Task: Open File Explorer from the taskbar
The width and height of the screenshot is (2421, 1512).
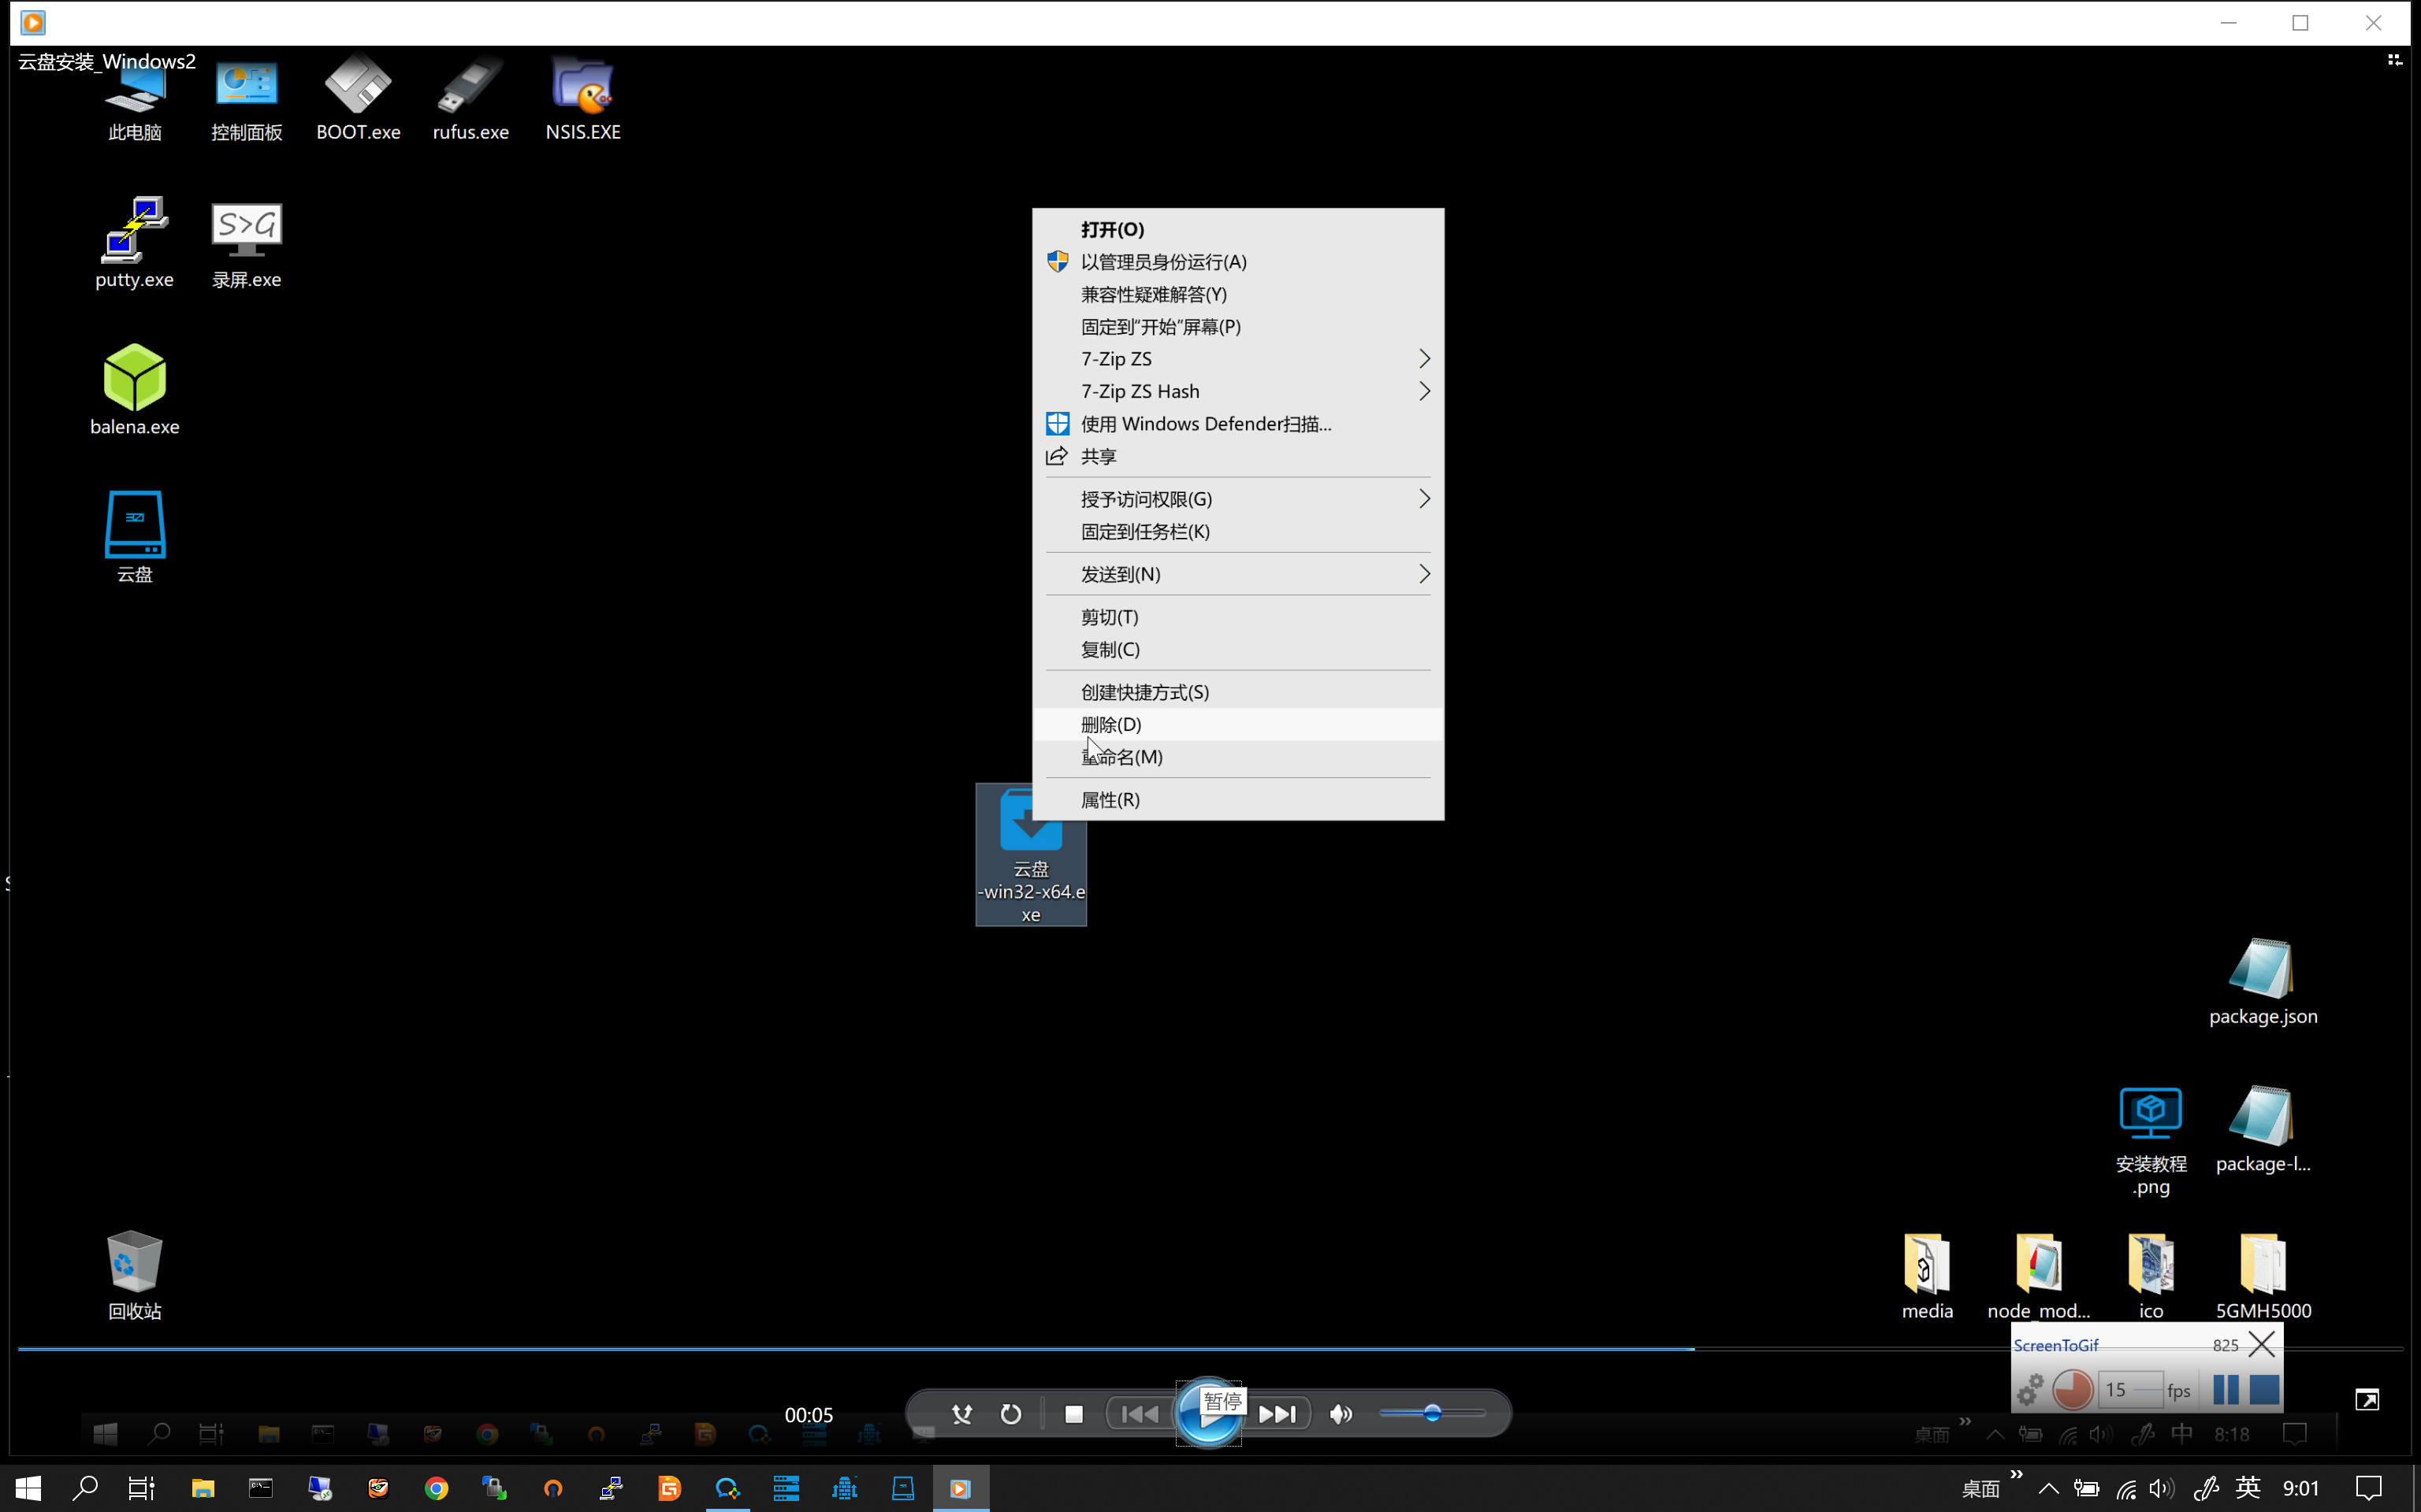Action: pyautogui.click(x=202, y=1489)
